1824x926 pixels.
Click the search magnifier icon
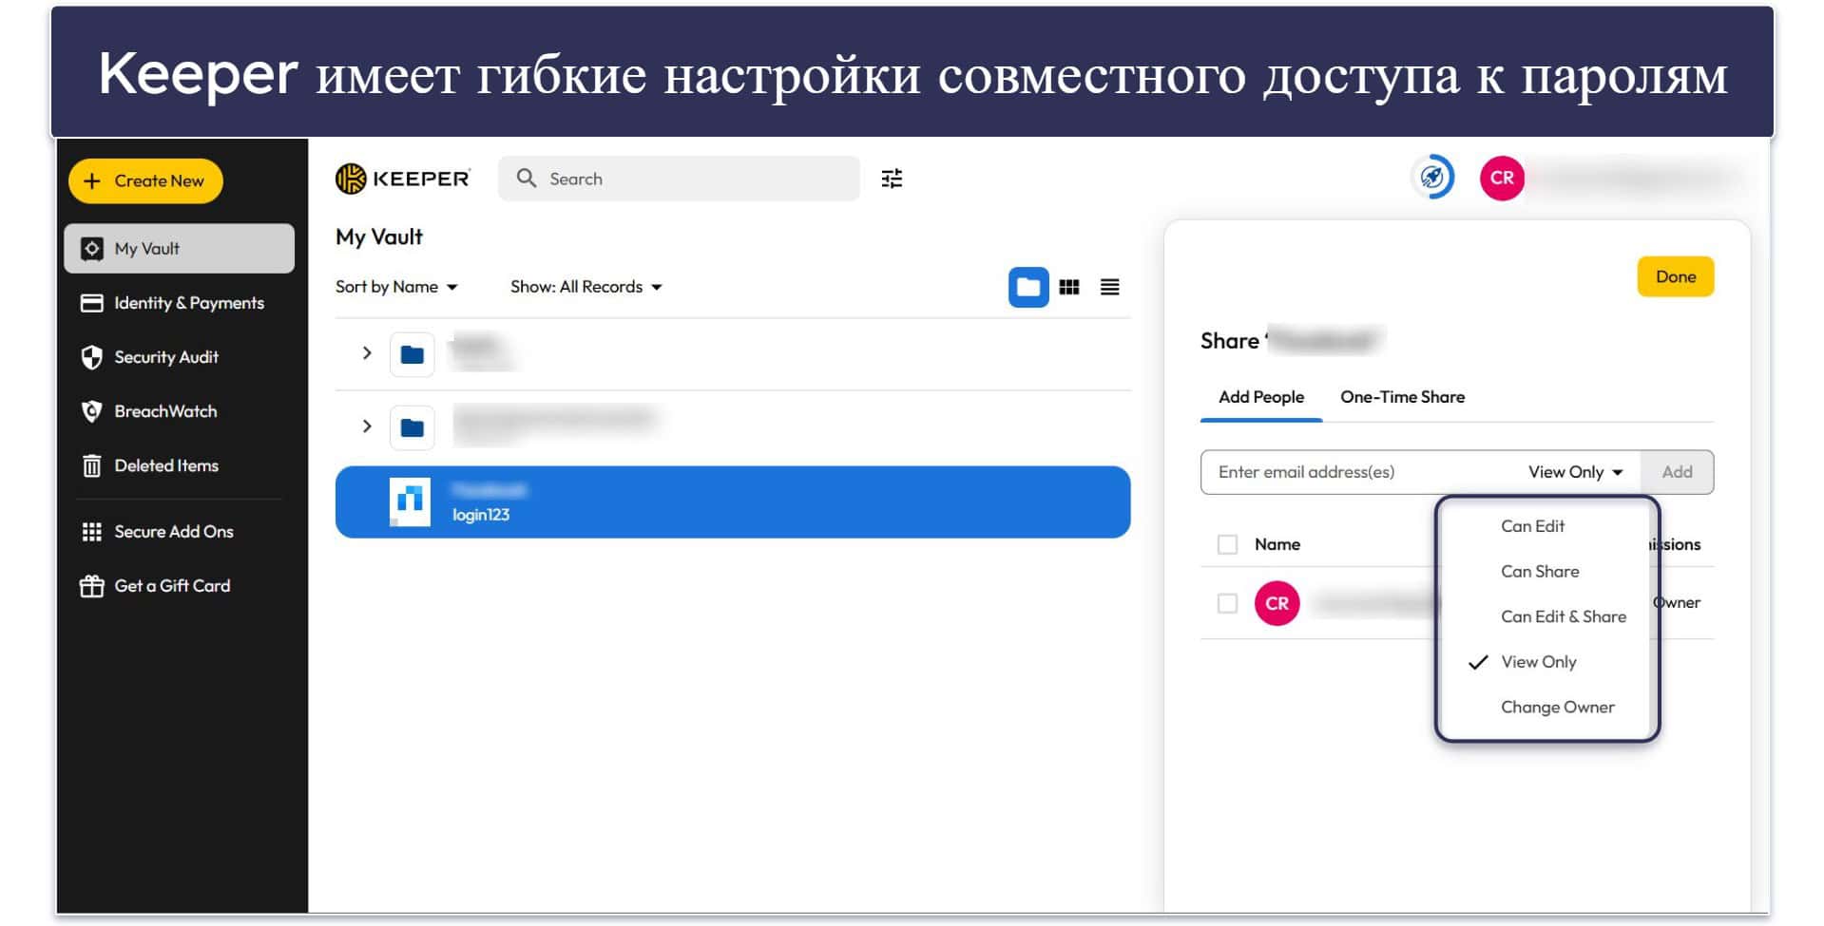pos(527,178)
